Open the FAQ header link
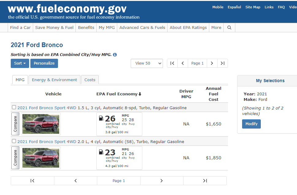The image size is (297, 195). pyautogui.click(x=281, y=7)
